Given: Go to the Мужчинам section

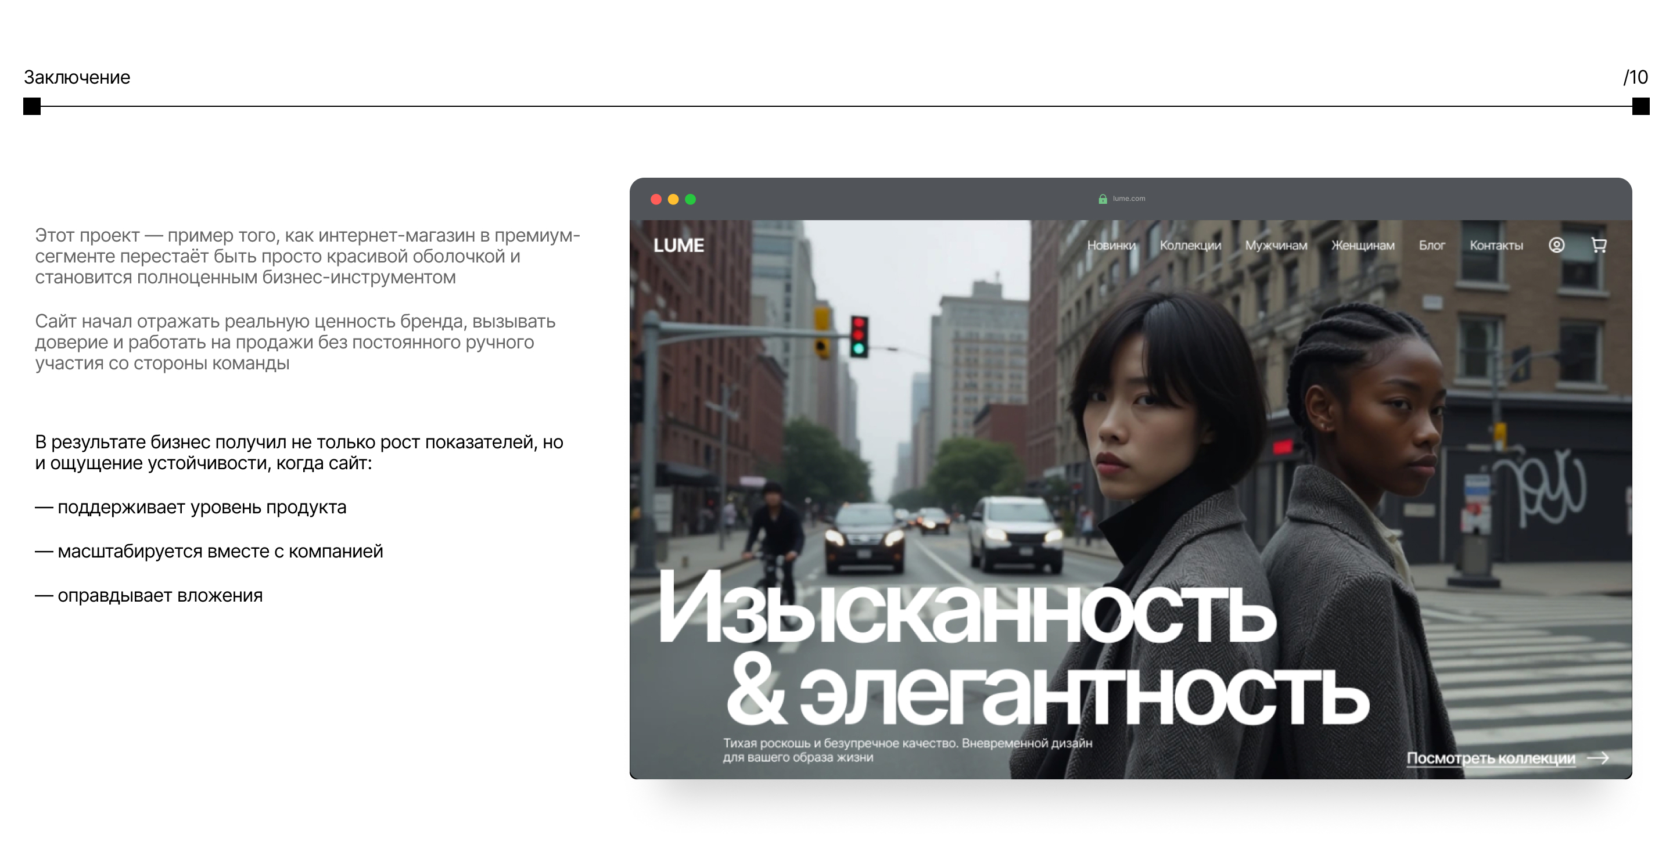Looking at the screenshot, I should [x=1276, y=246].
